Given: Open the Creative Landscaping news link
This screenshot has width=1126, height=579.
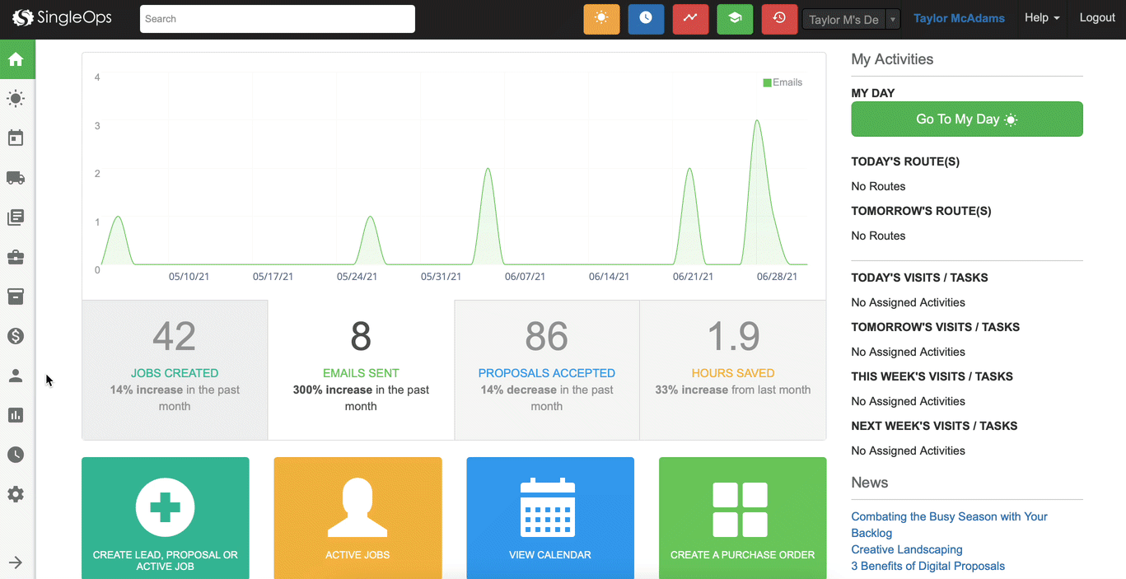Looking at the screenshot, I should click(x=906, y=549).
